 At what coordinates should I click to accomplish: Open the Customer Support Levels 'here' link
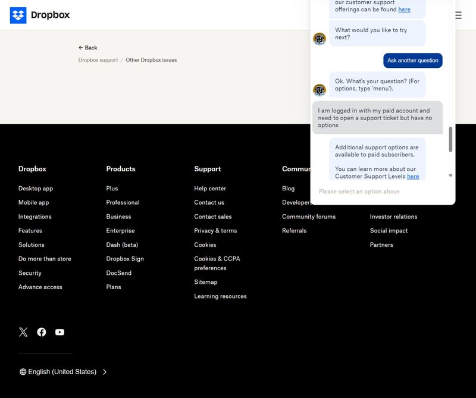pyautogui.click(x=412, y=176)
